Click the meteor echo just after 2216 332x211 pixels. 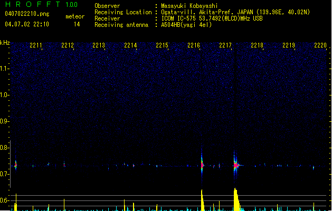tap(202, 165)
